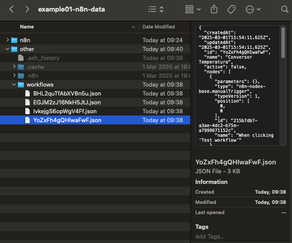Click the Information section heading
This screenshot has height=243, width=292.
pos(211,182)
